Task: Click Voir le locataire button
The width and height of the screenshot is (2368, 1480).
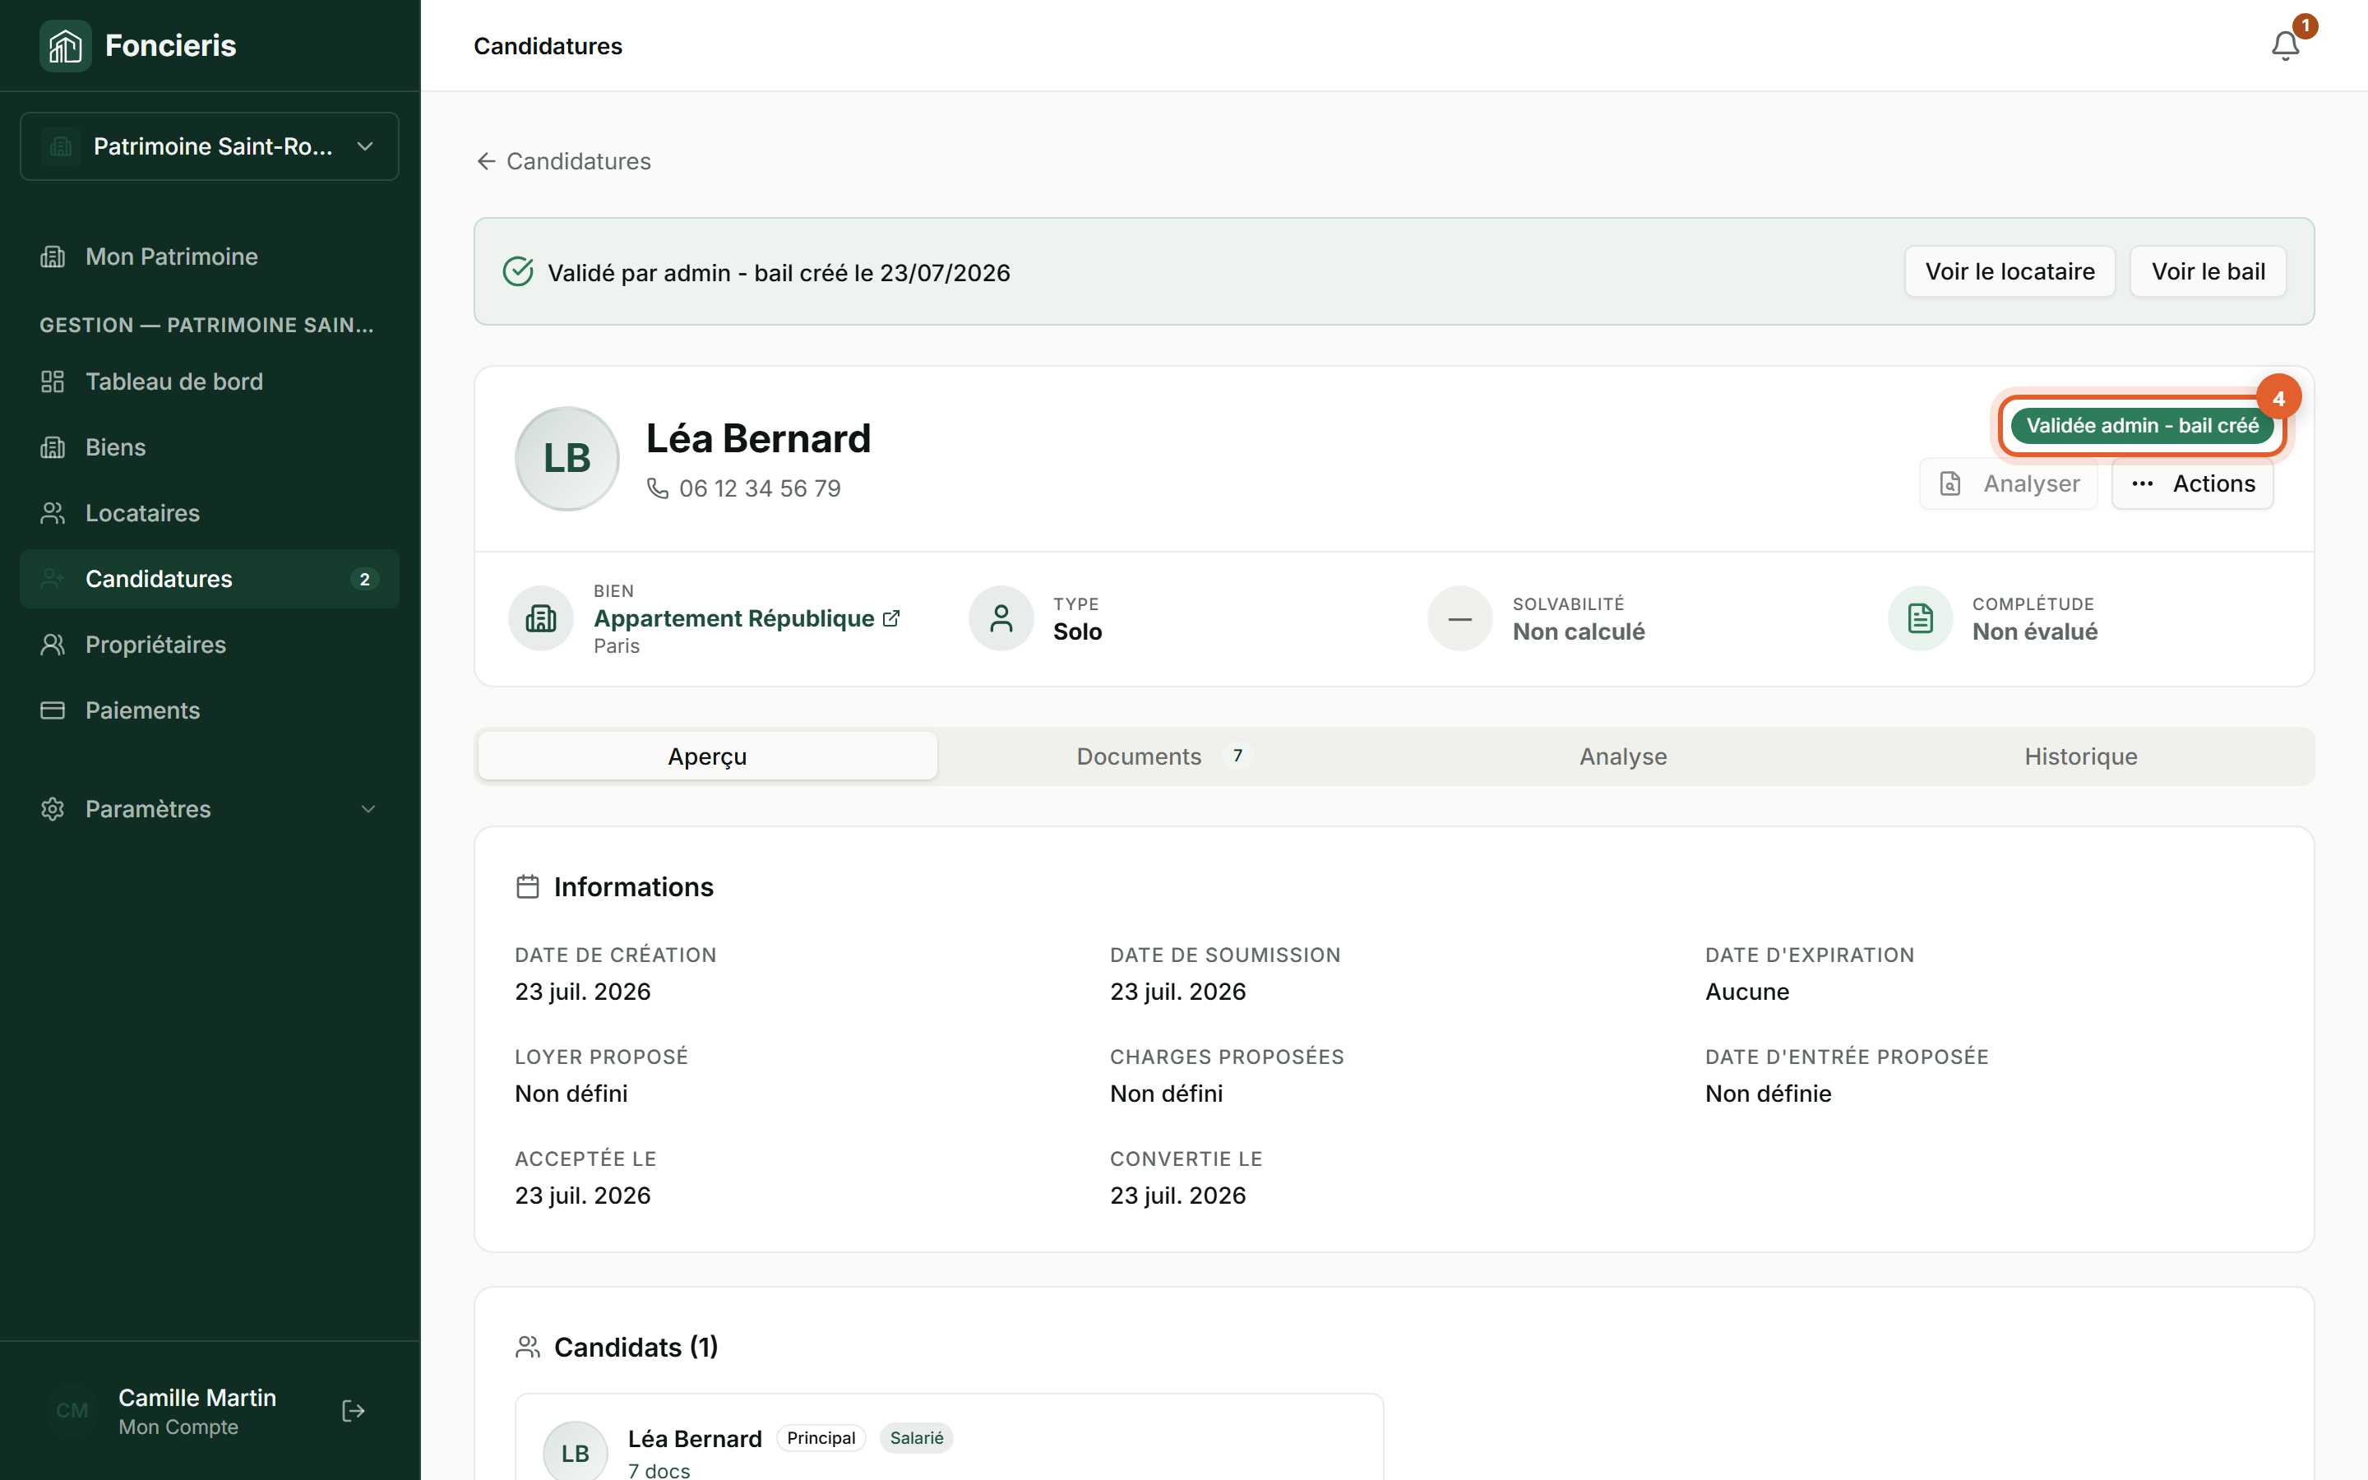Action: (2010, 271)
